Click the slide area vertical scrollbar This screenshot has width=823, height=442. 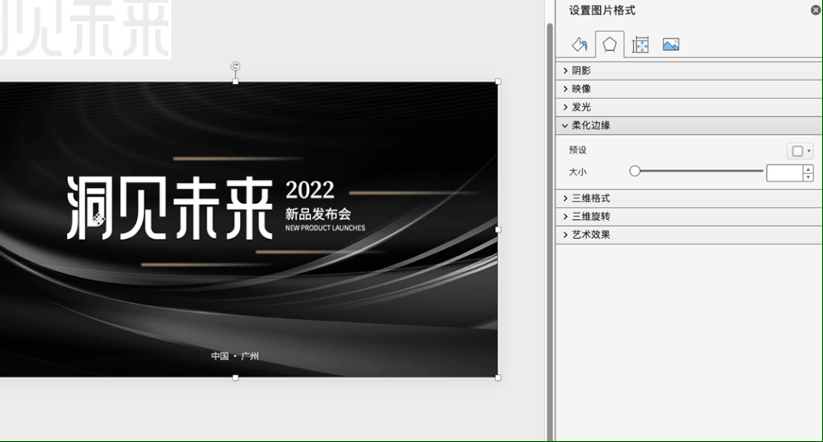click(549, 231)
